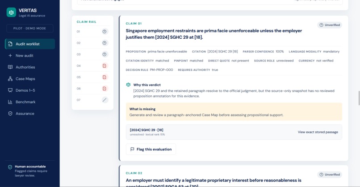Open Case Maps from sidebar
Screen dimensions: 360x187
click(x=30, y=79)
